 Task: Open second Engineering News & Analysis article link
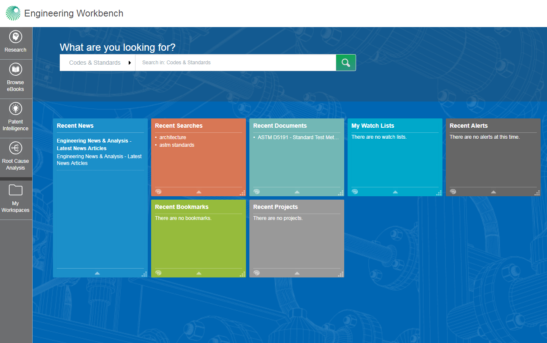pos(99,160)
